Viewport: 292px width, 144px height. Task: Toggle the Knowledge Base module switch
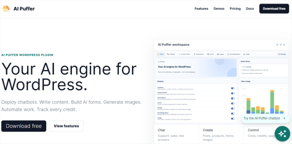pyautogui.click(x=232, y=113)
